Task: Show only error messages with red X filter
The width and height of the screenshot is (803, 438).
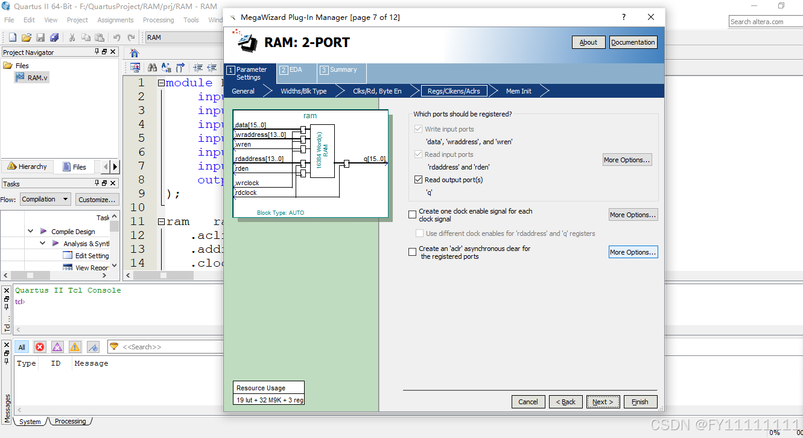Action: coord(40,347)
